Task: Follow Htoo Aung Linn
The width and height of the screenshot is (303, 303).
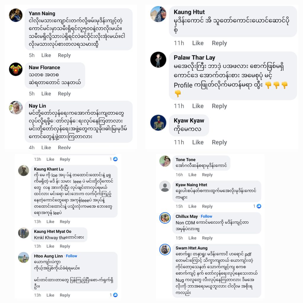Action: tap(71, 256)
